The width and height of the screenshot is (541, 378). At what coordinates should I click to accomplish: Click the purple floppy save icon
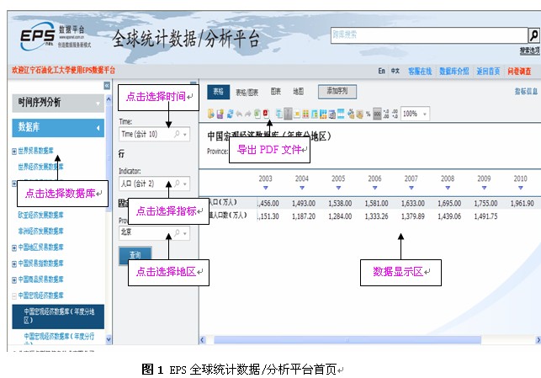(x=220, y=114)
